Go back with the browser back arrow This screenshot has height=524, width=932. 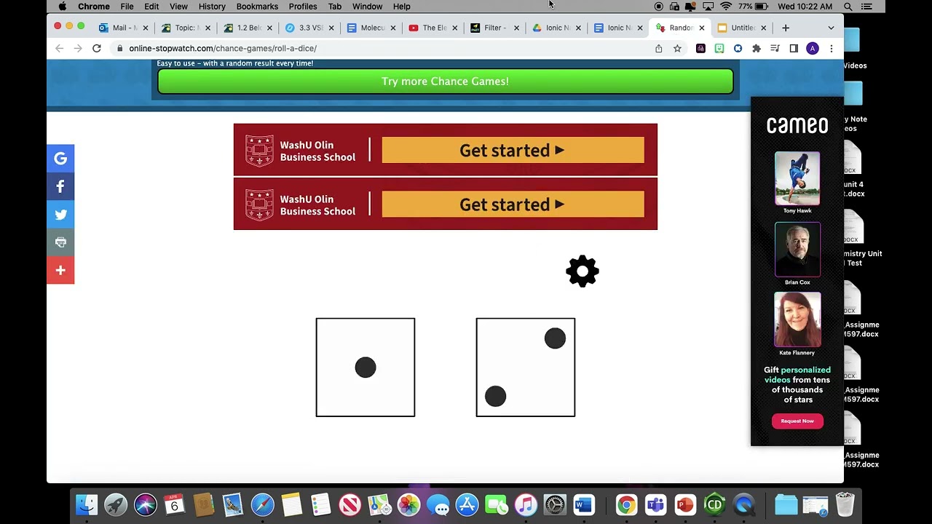pos(60,48)
